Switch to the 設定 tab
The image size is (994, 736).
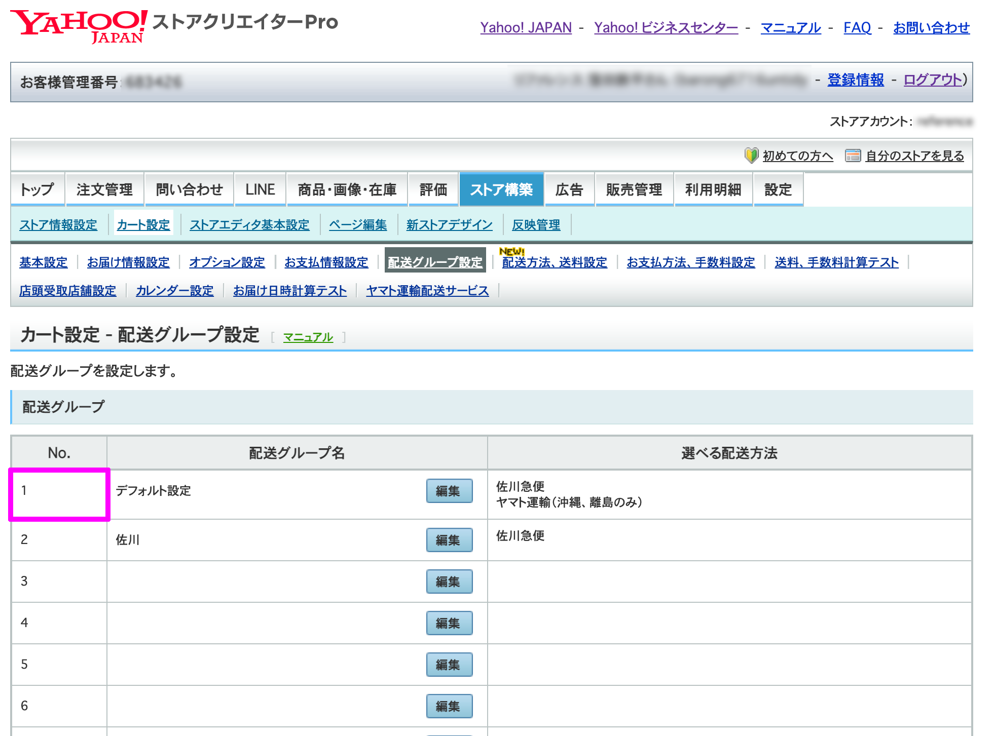[778, 189]
